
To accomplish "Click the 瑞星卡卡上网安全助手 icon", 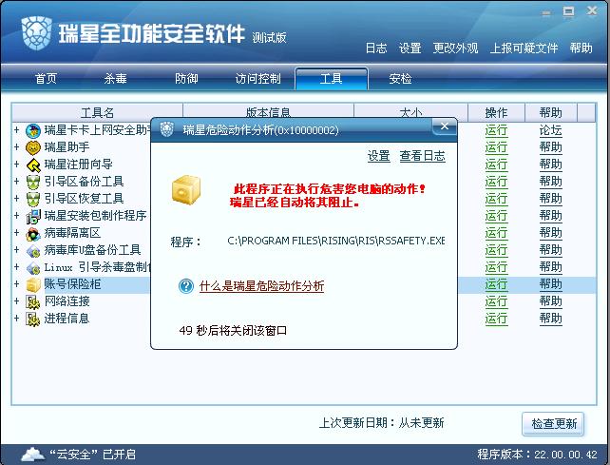I will click(33, 130).
